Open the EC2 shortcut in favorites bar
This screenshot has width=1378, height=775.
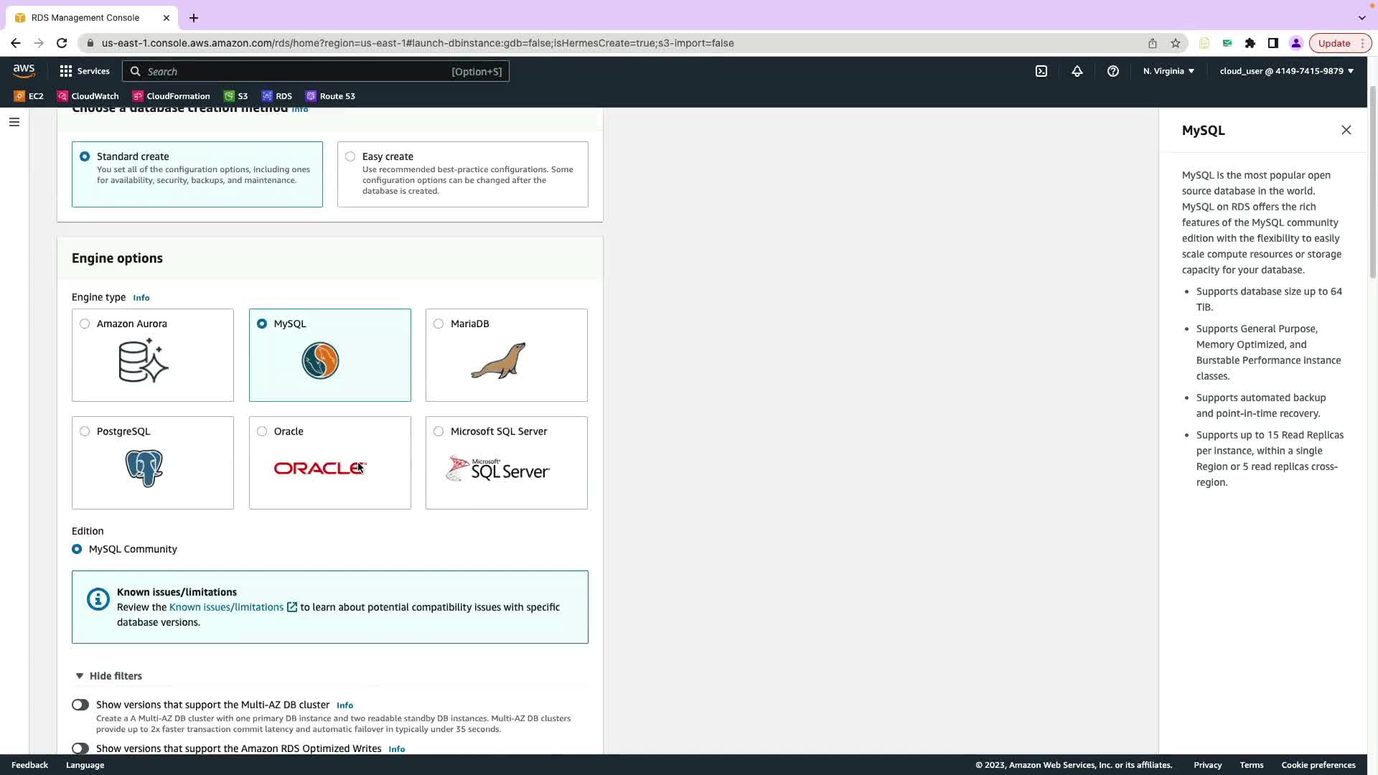tap(29, 96)
